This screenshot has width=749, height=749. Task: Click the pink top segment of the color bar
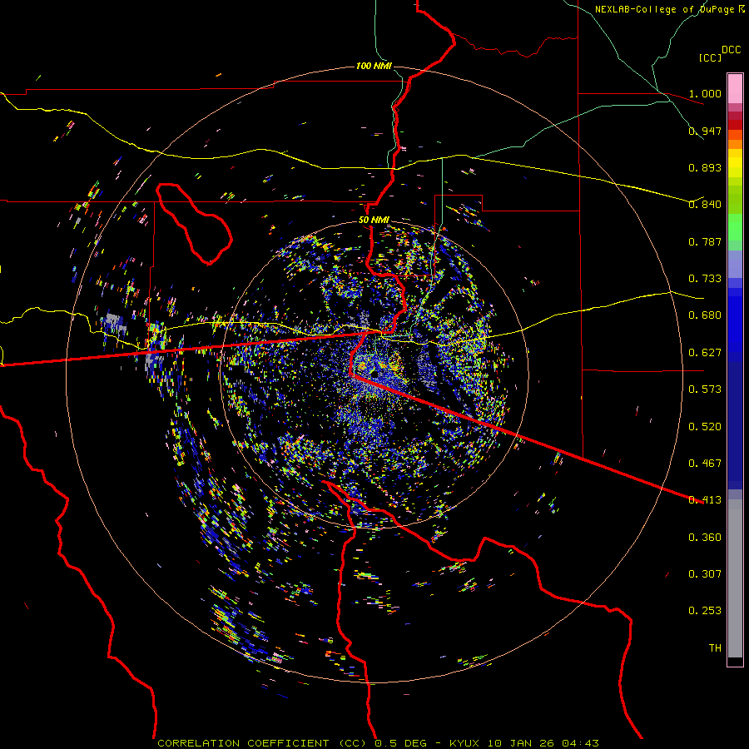[735, 89]
